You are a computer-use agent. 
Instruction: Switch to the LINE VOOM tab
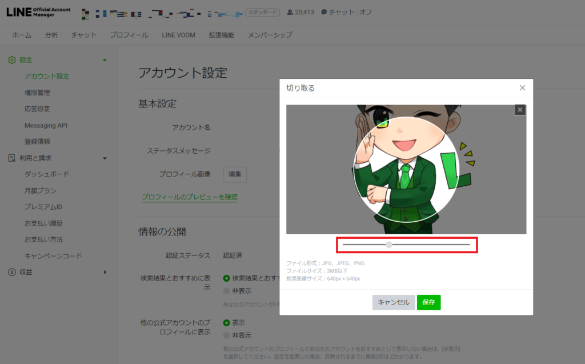178,35
